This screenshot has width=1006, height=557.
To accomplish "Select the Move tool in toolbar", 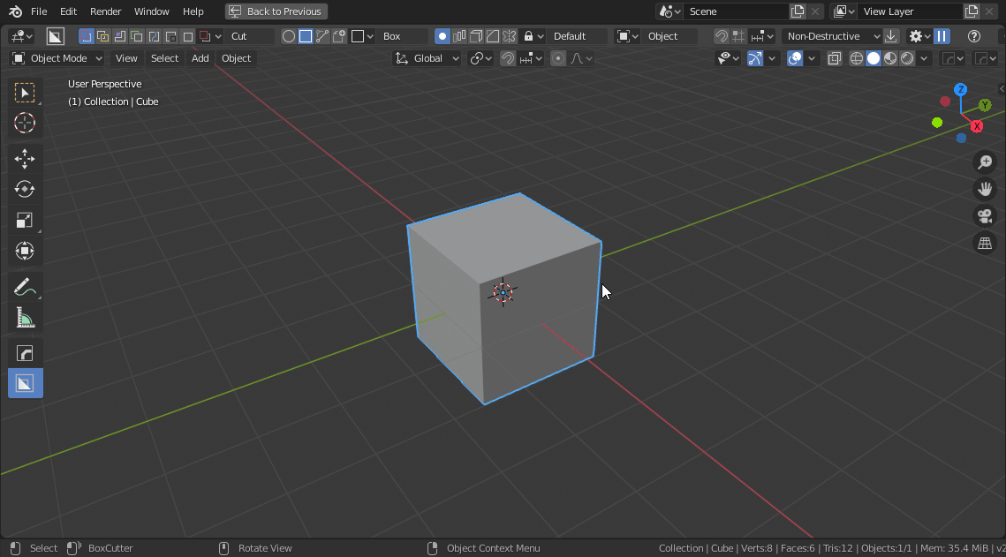I will [x=25, y=159].
